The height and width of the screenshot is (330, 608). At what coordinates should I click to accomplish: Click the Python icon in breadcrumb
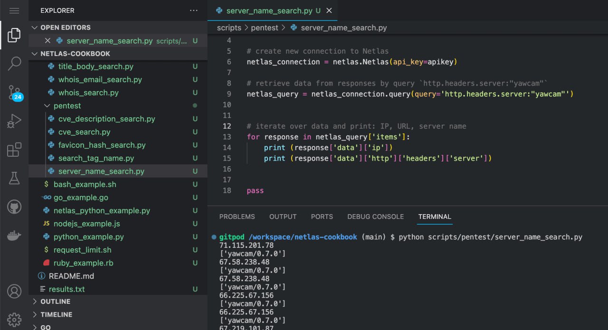click(x=294, y=28)
